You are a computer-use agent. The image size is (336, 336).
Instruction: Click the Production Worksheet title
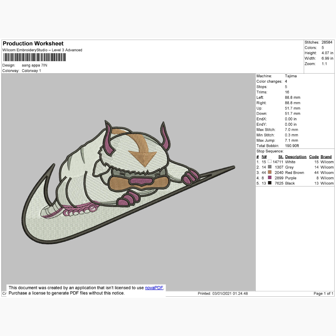pyautogui.click(x=33, y=43)
